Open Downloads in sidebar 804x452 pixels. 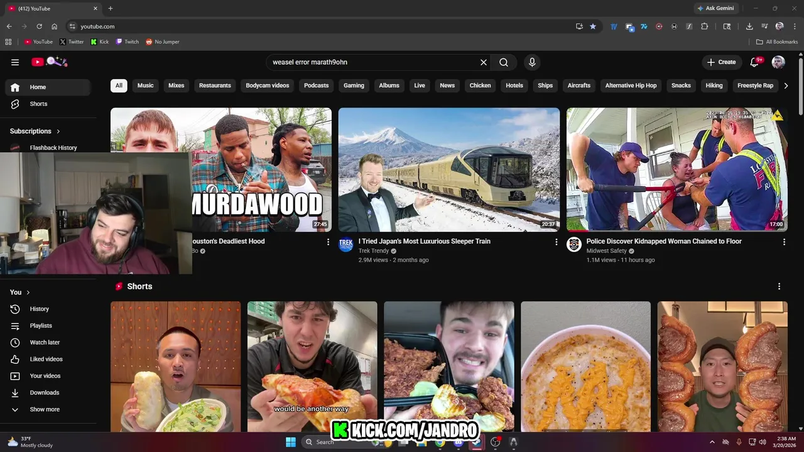pos(48,392)
